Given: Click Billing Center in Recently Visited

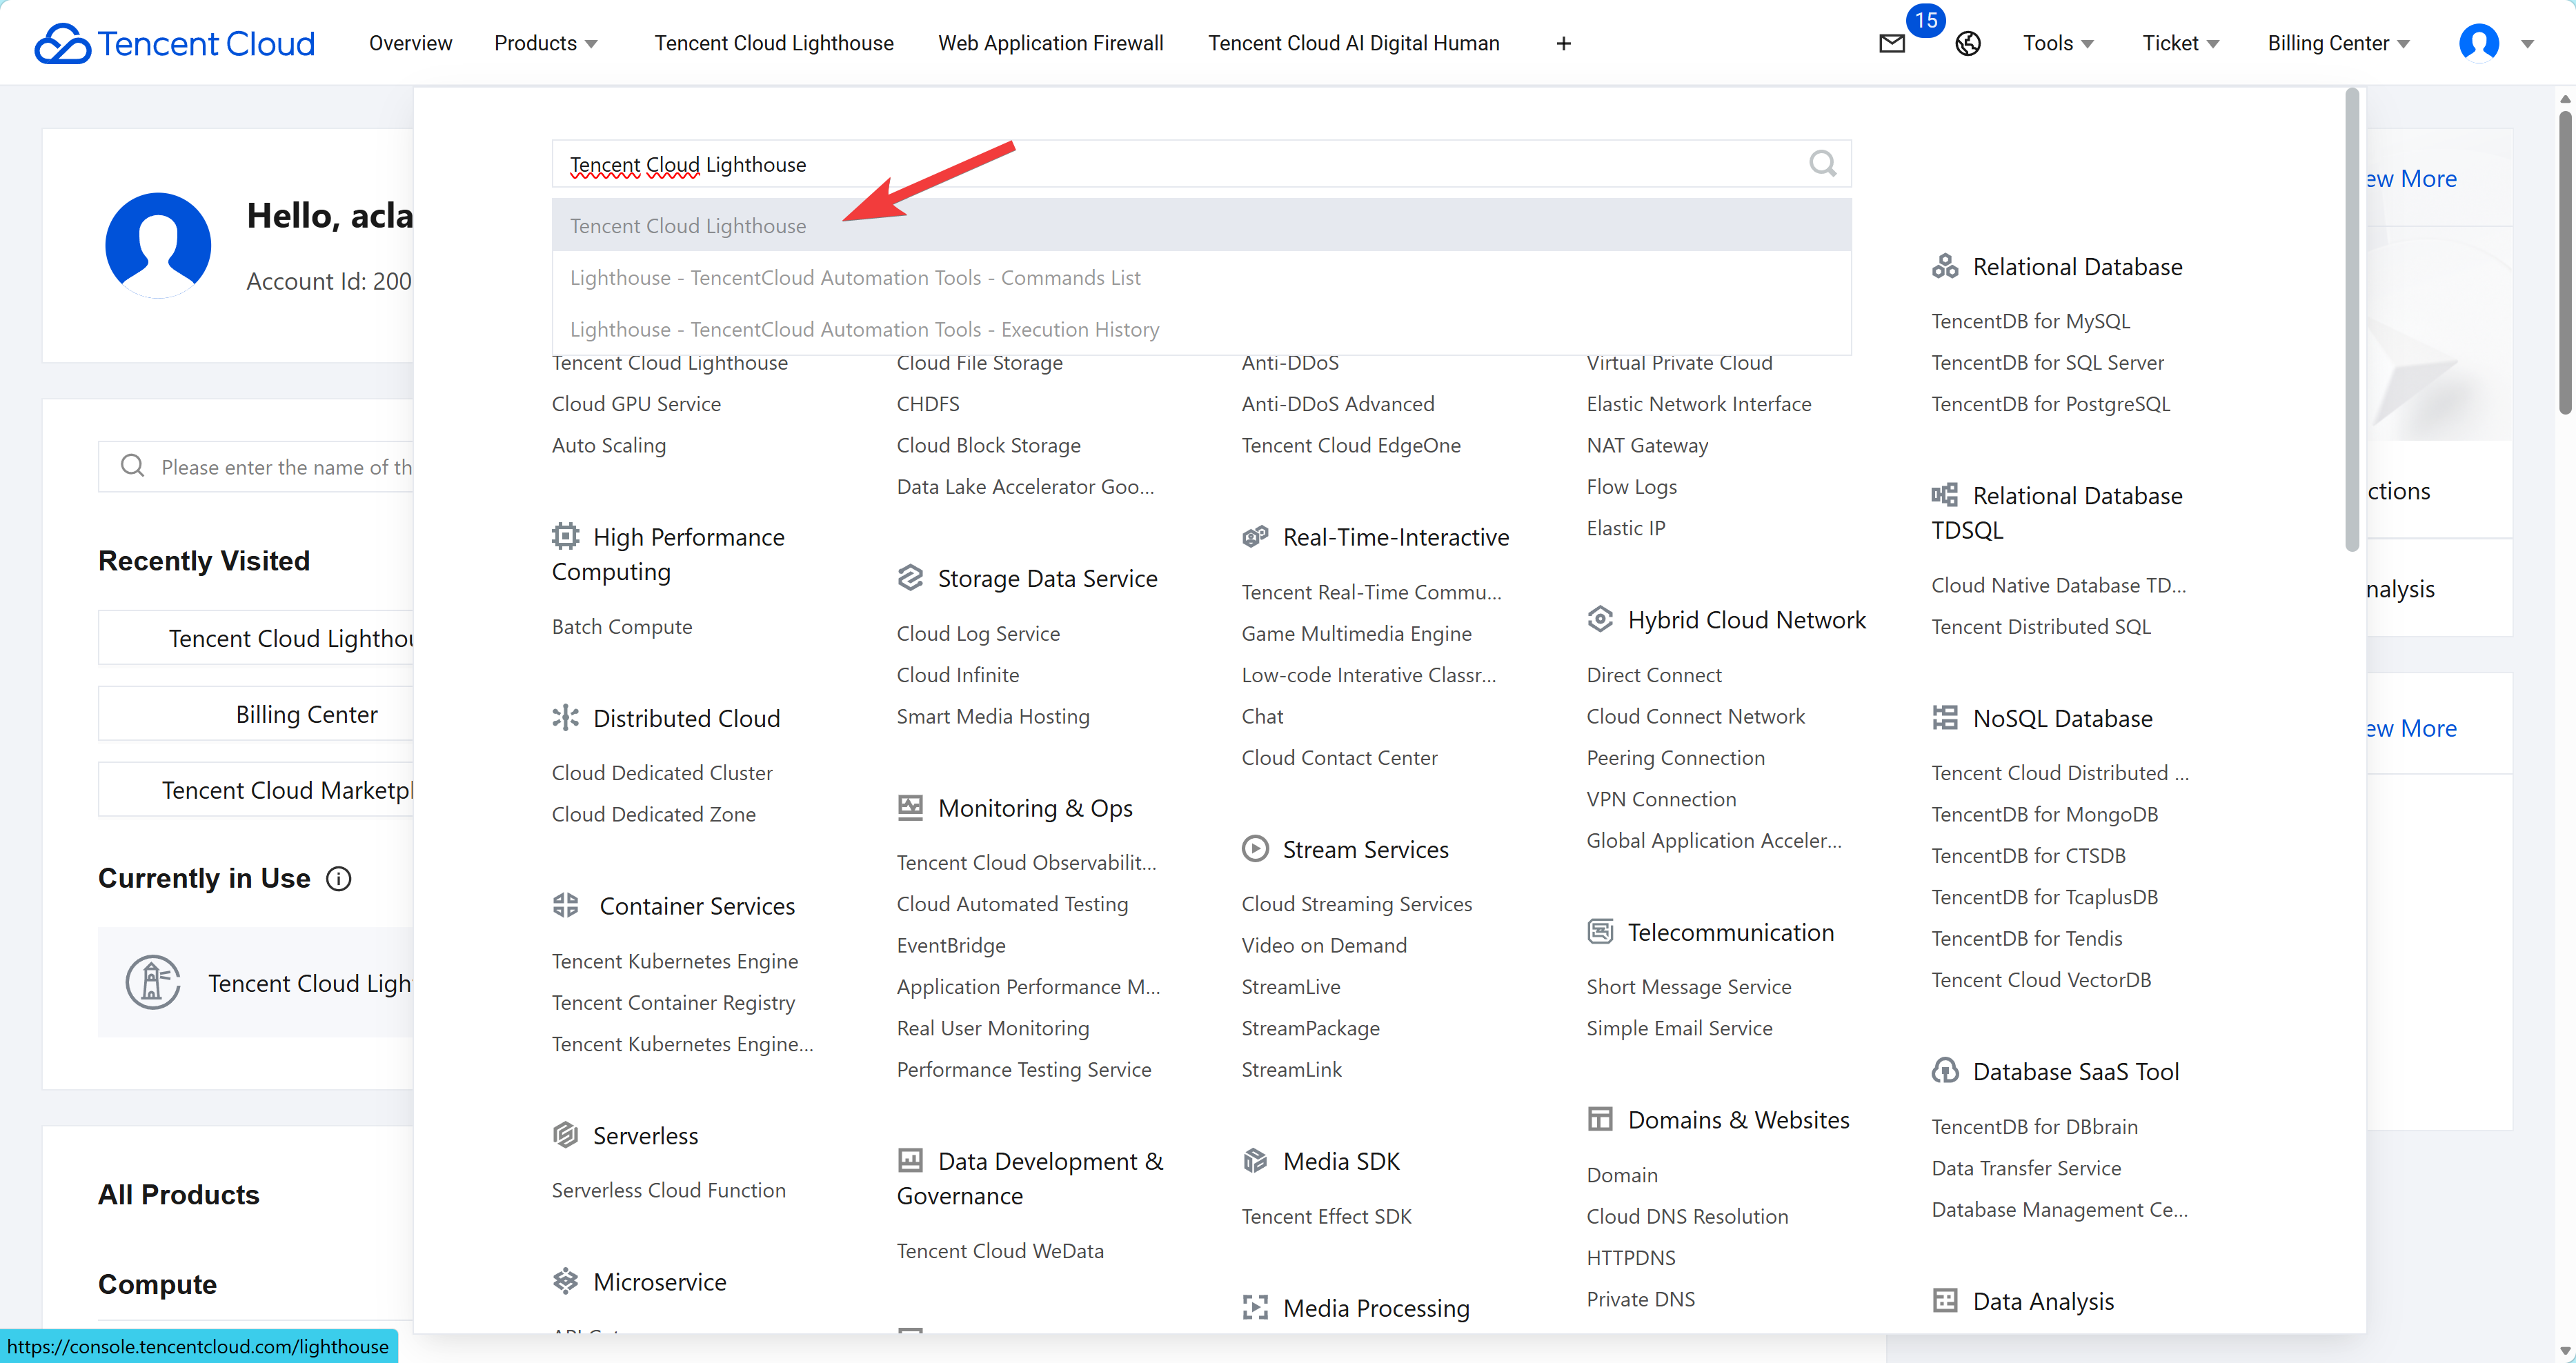Looking at the screenshot, I should 307,714.
